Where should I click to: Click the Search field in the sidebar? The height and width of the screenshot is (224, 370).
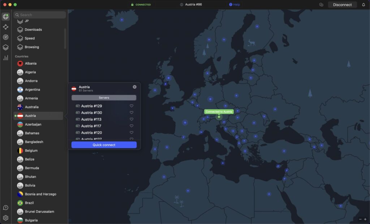point(40,15)
